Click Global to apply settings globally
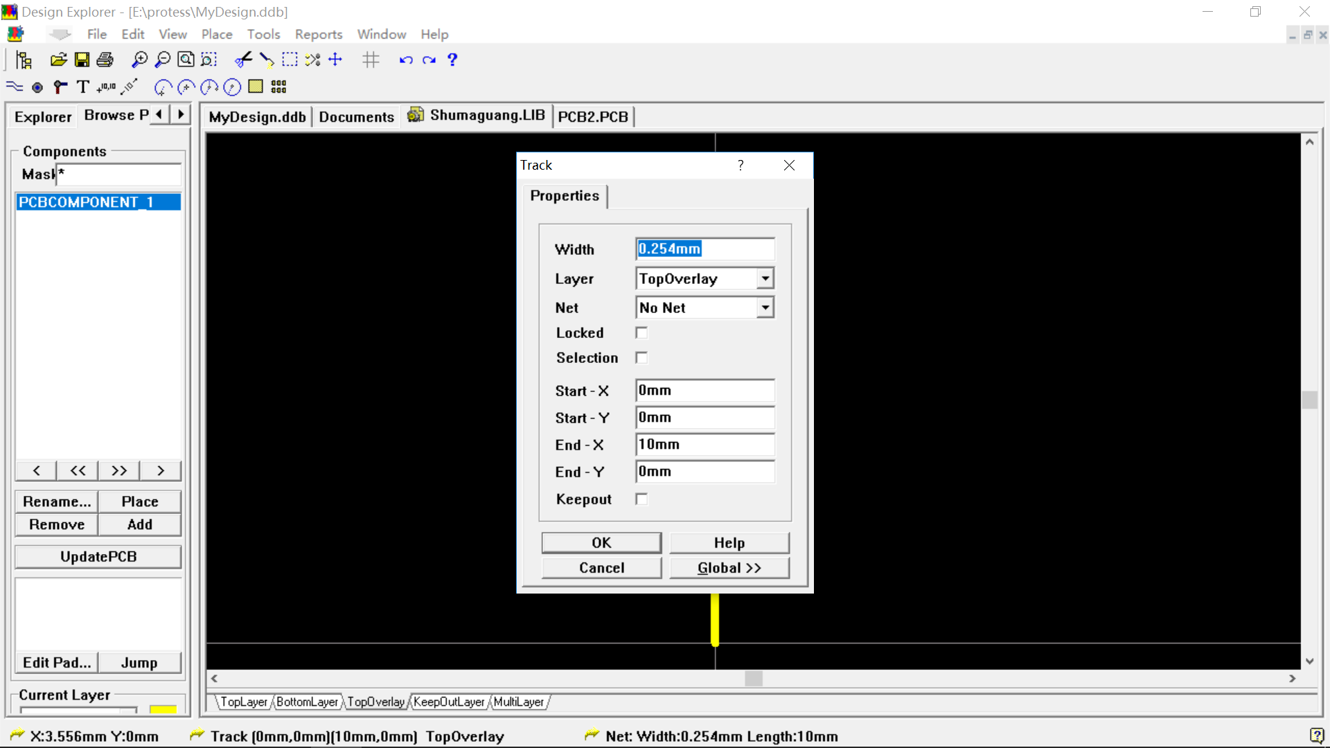 click(729, 567)
